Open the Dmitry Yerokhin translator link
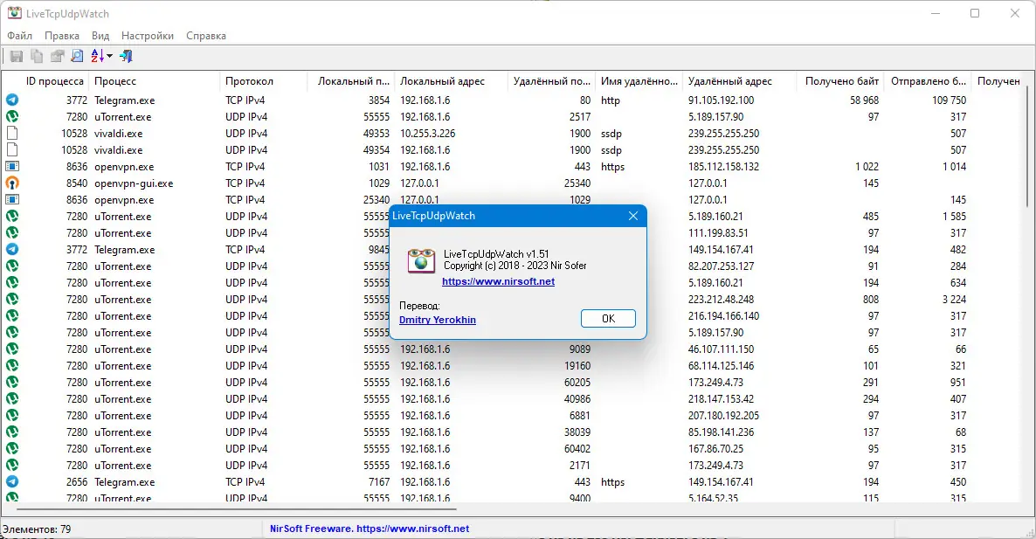Image resolution: width=1036 pixels, height=539 pixels. pyautogui.click(x=438, y=320)
